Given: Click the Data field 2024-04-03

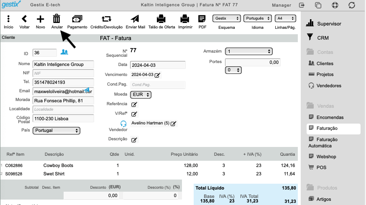Looking at the screenshot, I should pos(158,65).
